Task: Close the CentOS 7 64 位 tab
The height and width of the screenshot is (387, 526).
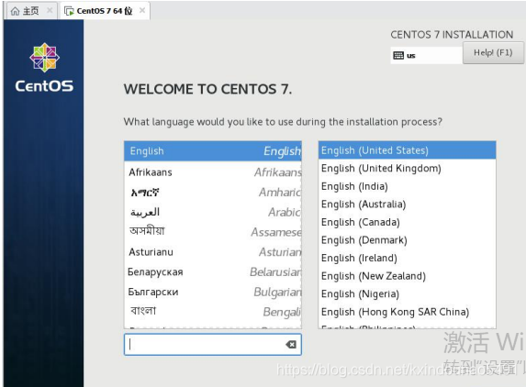Action: coord(142,10)
